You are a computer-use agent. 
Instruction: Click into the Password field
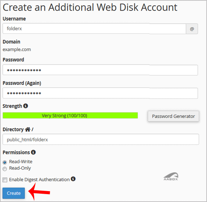point(100,70)
